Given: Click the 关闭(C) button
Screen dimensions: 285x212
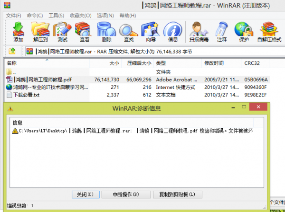Looking at the screenshot, I should click(85, 194).
